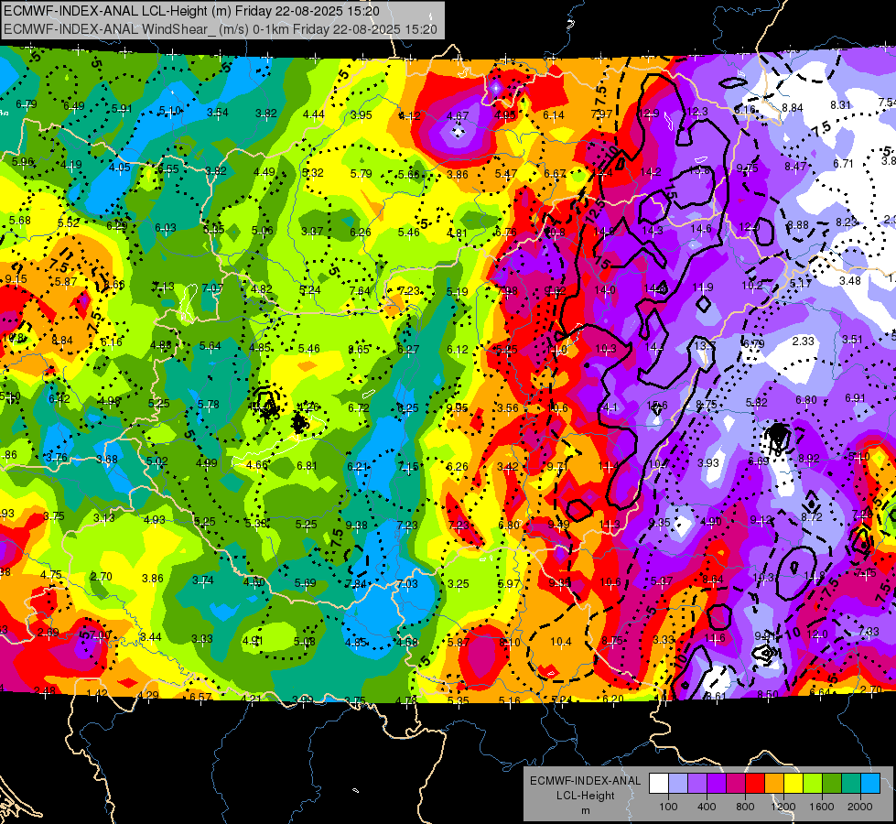Click the wind shear value 3.93

pos(708,462)
